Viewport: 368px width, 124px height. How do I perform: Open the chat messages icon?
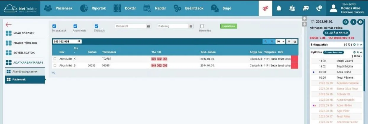click(x=306, y=9)
